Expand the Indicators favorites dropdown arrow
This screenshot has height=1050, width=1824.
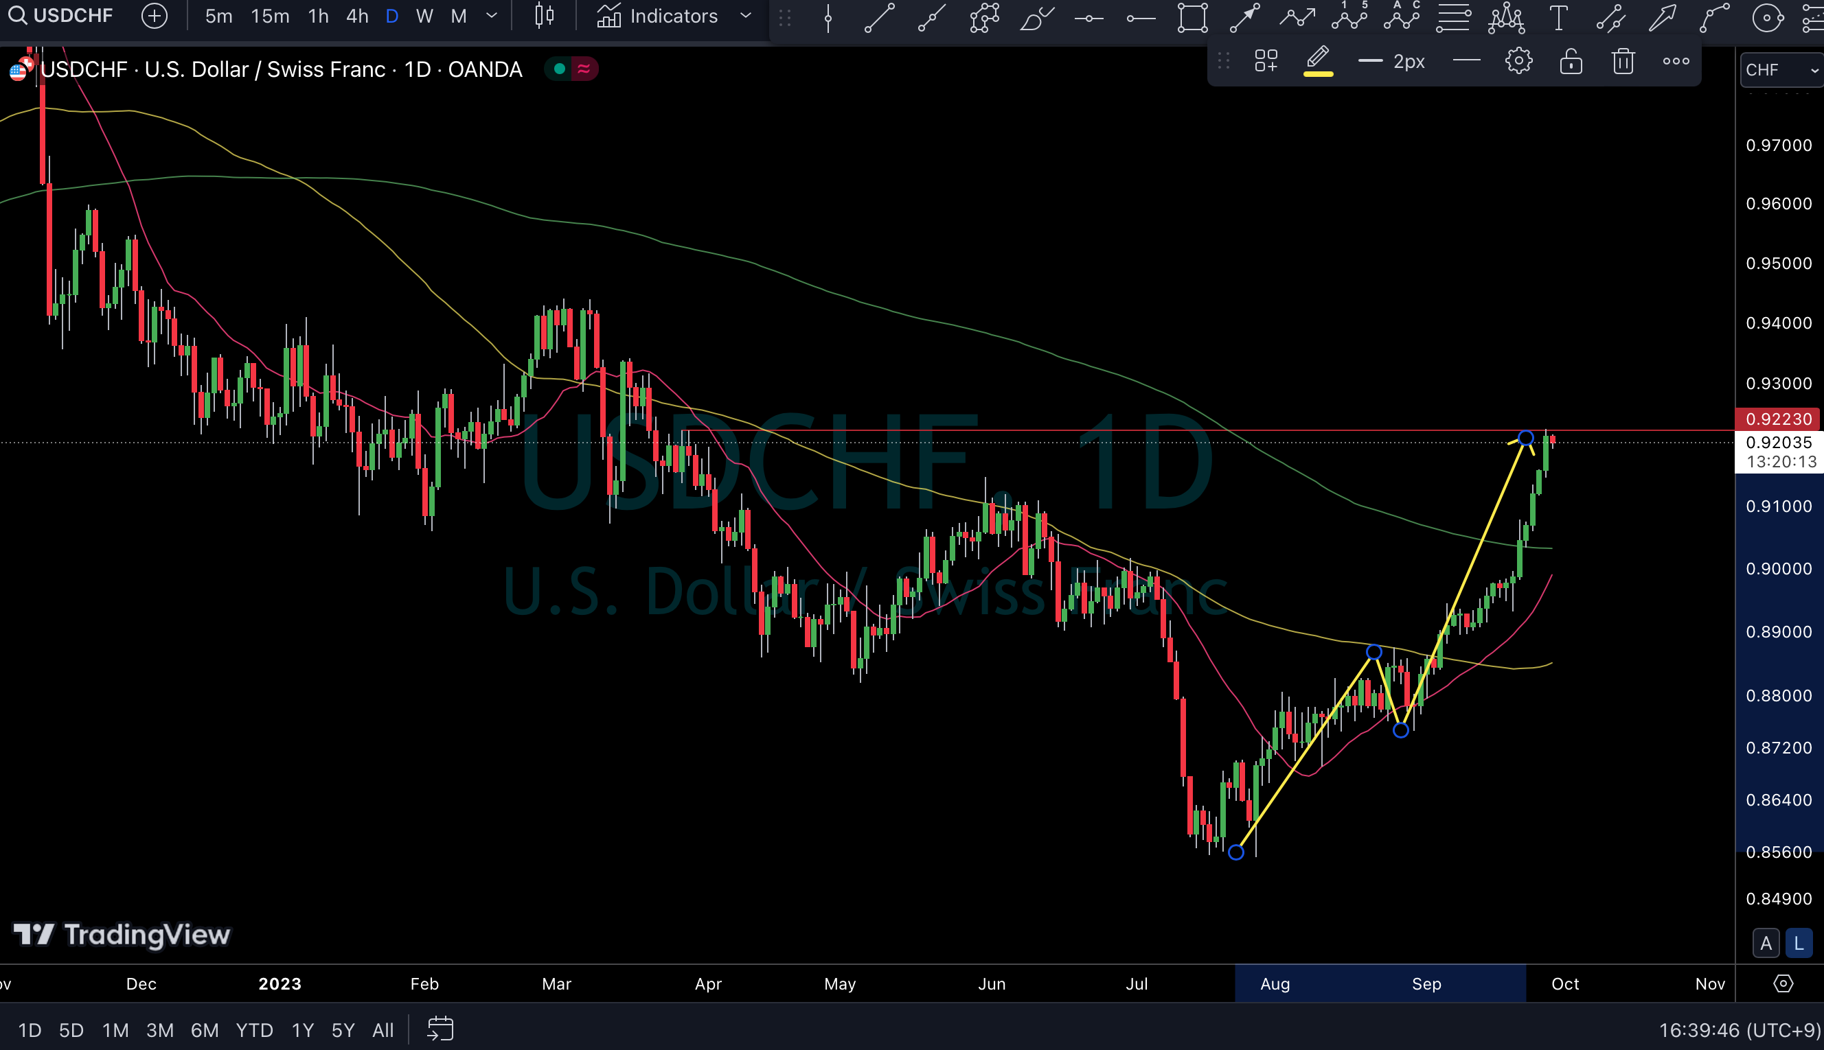(746, 16)
